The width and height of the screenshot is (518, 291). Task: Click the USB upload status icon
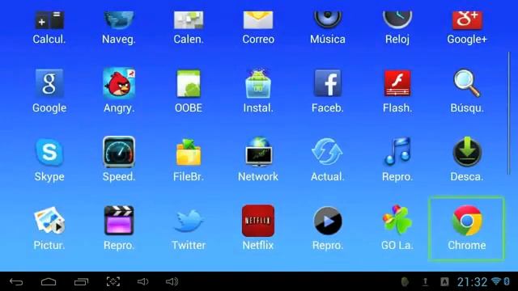[x=426, y=282]
